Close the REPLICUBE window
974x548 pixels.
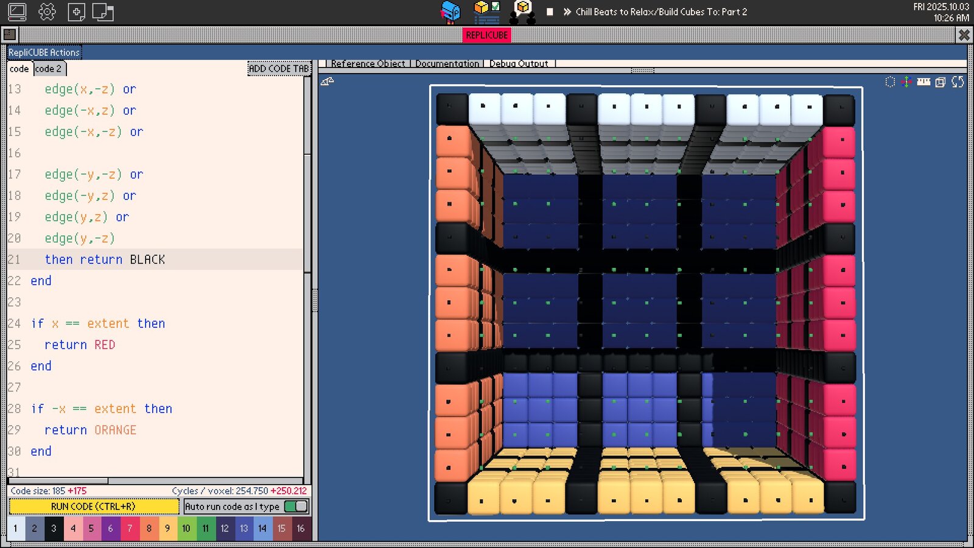point(964,35)
